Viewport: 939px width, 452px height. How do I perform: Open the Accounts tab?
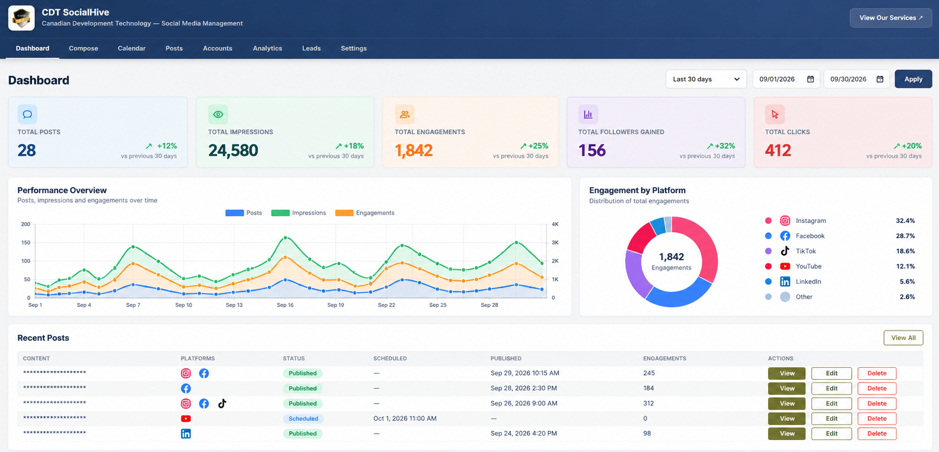[x=218, y=48]
